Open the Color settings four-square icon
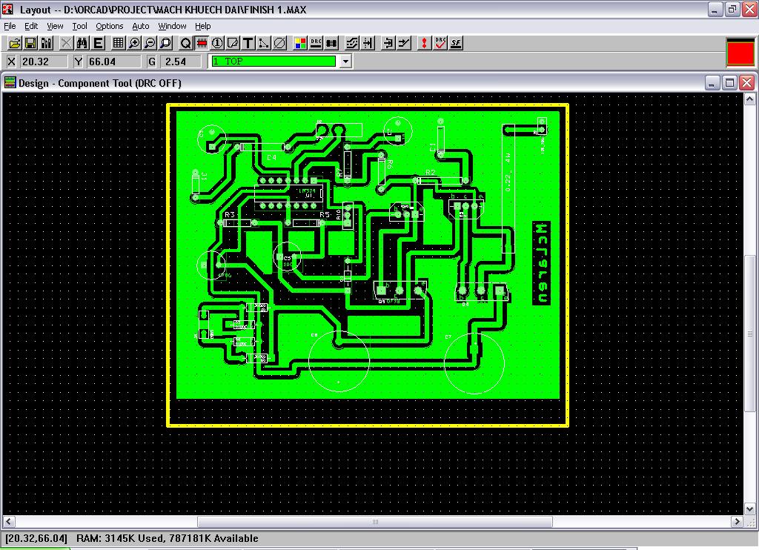This screenshot has height=550, width=759. pyautogui.click(x=300, y=44)
